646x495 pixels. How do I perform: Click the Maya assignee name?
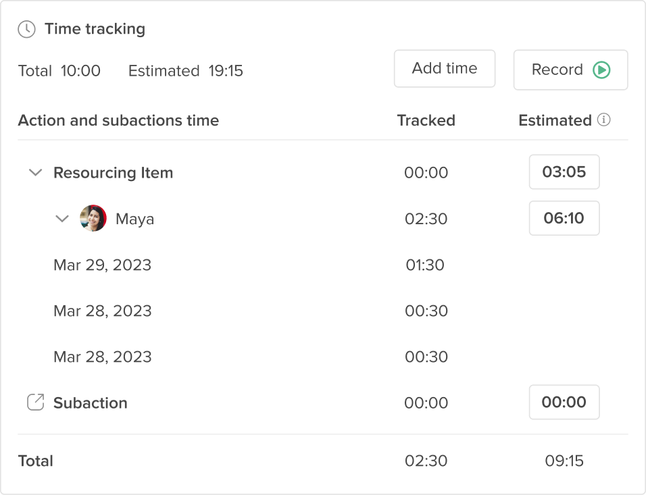click(134, 219)
